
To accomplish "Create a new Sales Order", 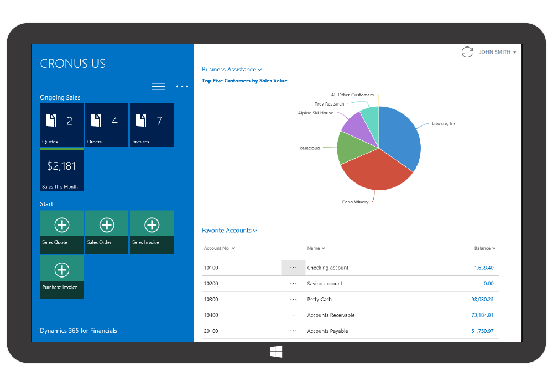I will click(x=107, y=232).
